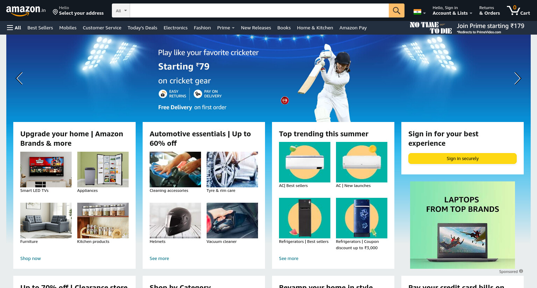Click the Join Prime No Time To Die banner
The width and height of the screenshot is (537, 288).
click(467, 28)
